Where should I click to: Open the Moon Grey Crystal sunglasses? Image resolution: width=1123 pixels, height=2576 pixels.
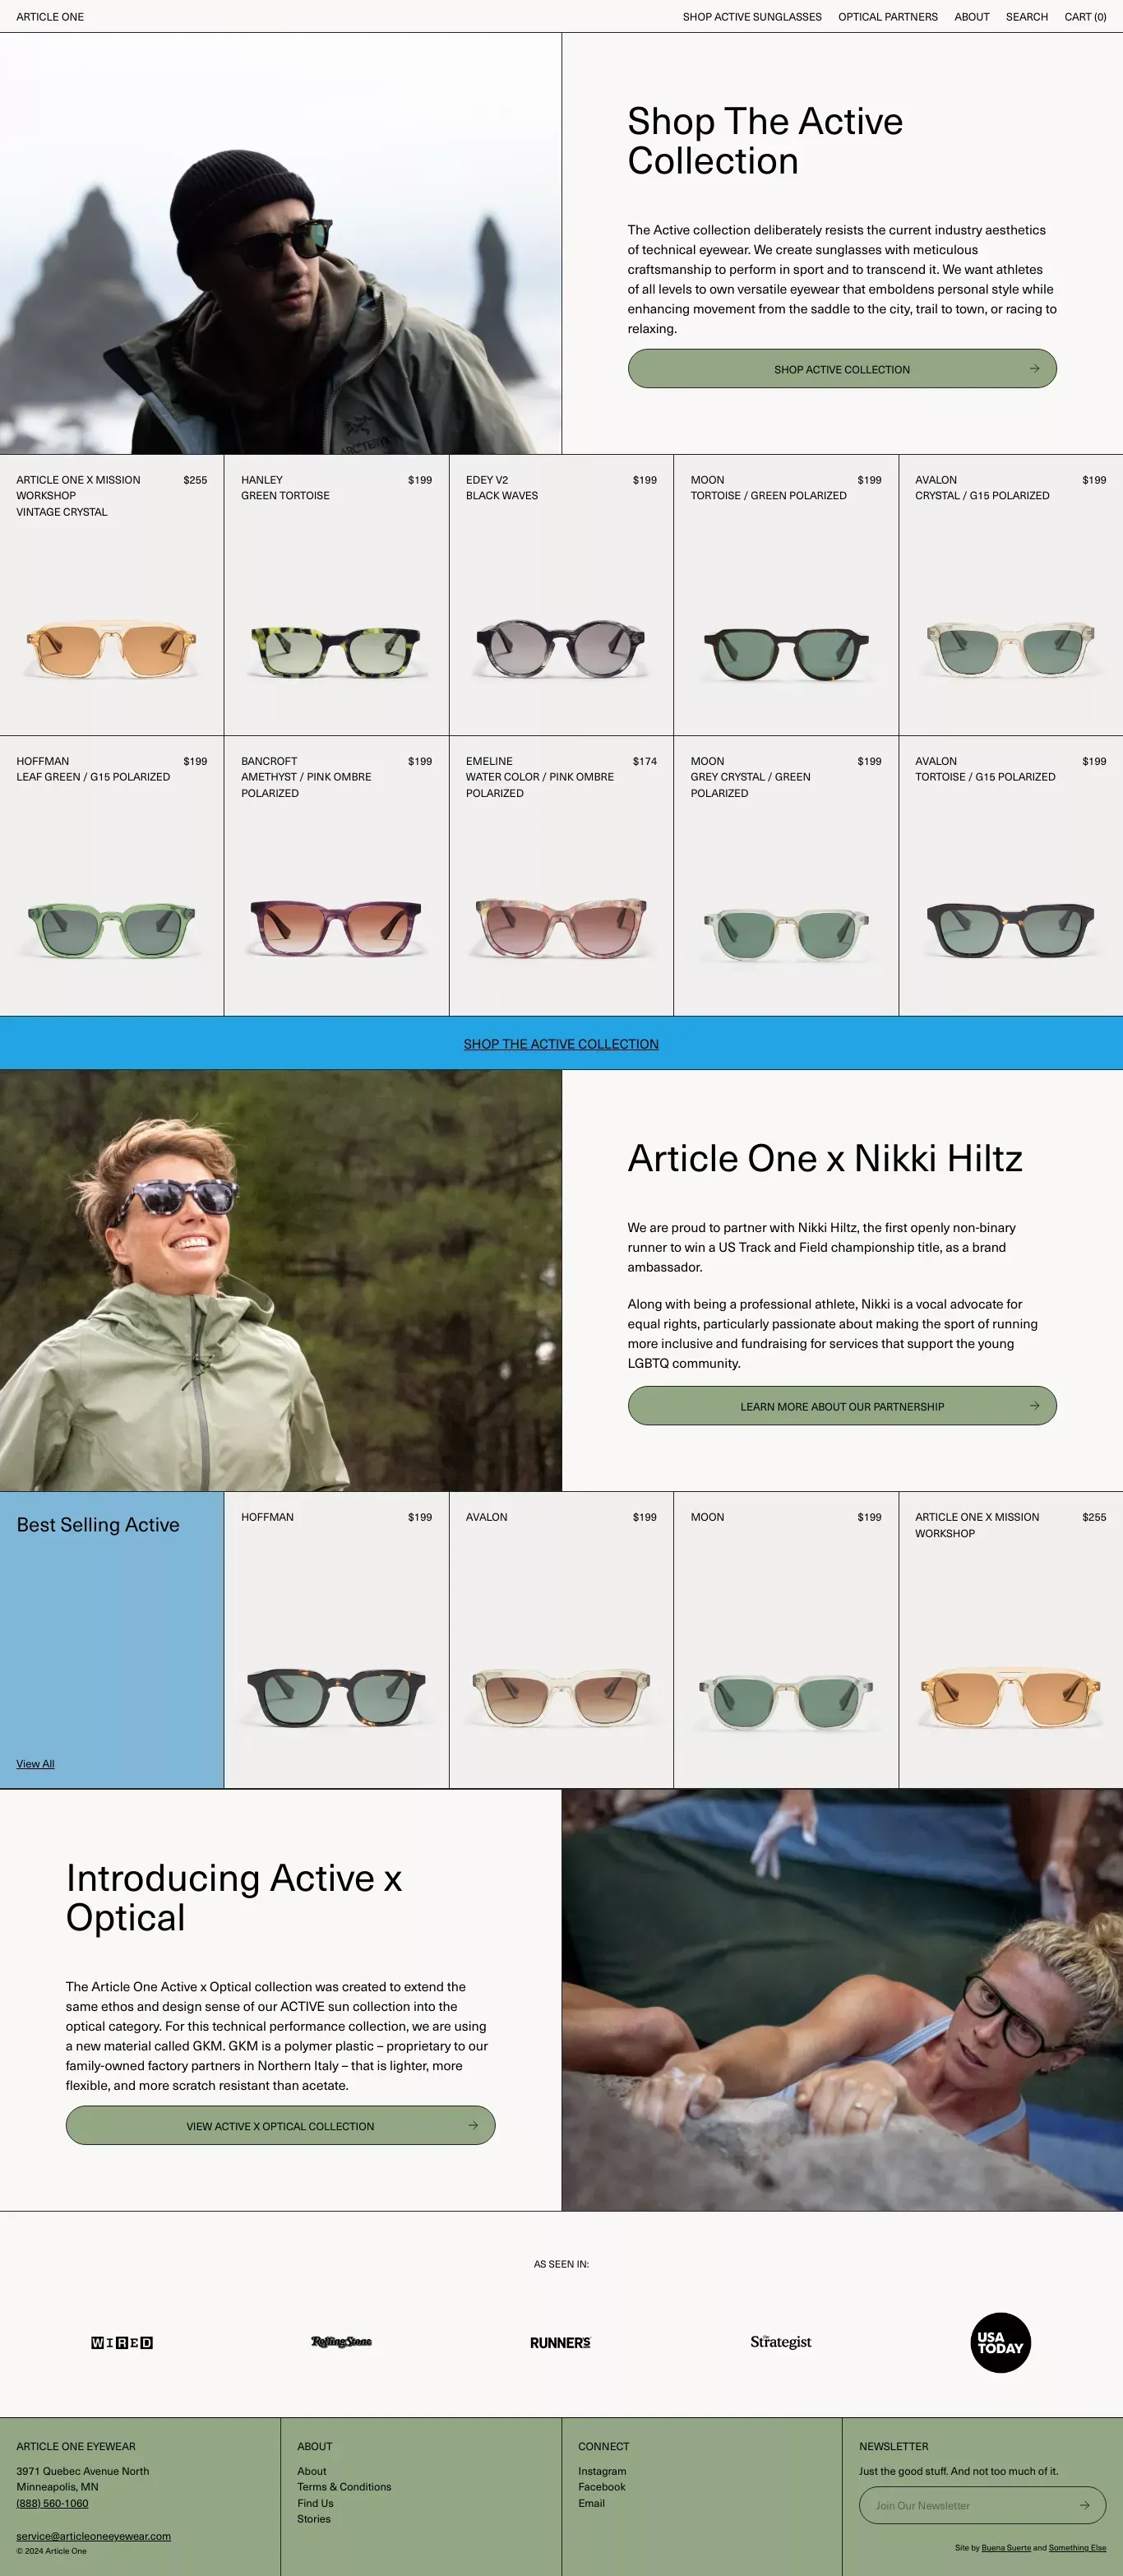pyautogui.click(x=786, y=876)
